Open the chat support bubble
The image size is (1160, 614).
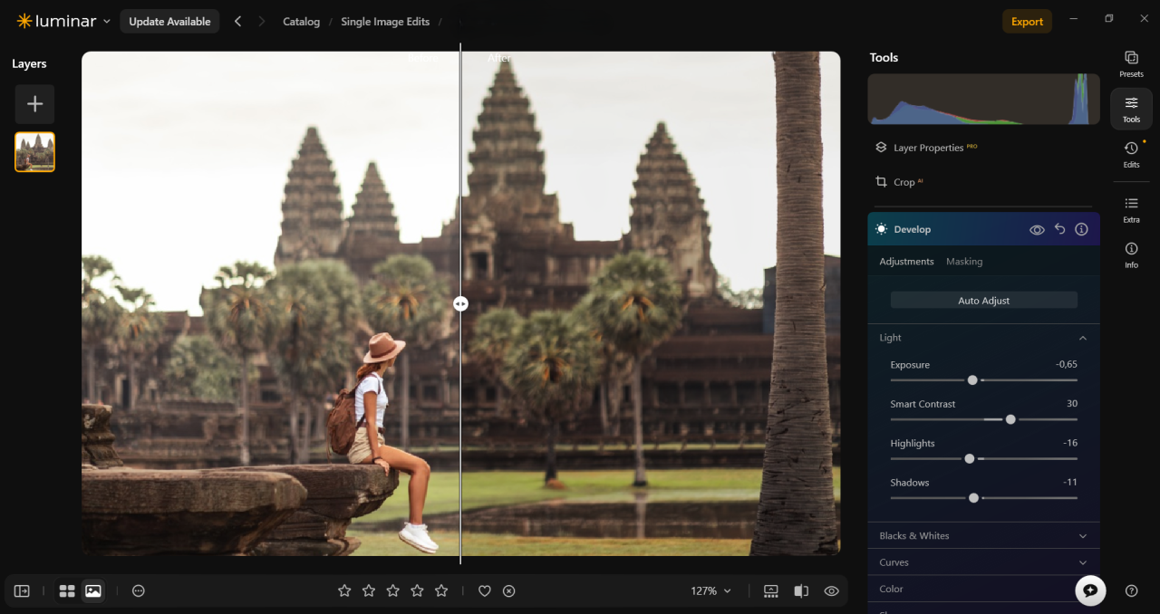pyautogui.click(x=1090, y=590)
